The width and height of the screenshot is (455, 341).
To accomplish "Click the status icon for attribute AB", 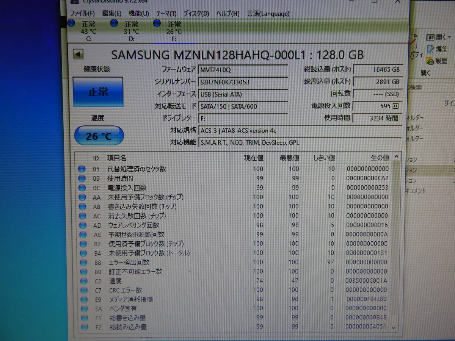I will 82,206.
